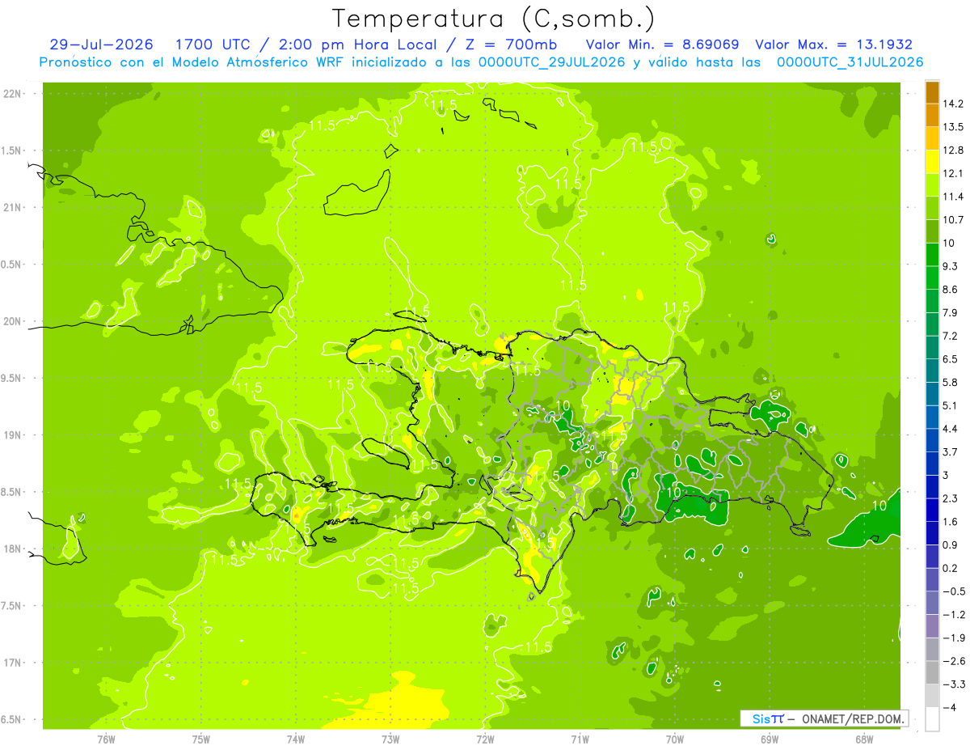The height and width of the screenshot is (750, 970).
Task: Click the color scale value -2.6
Action: [954, 661]
